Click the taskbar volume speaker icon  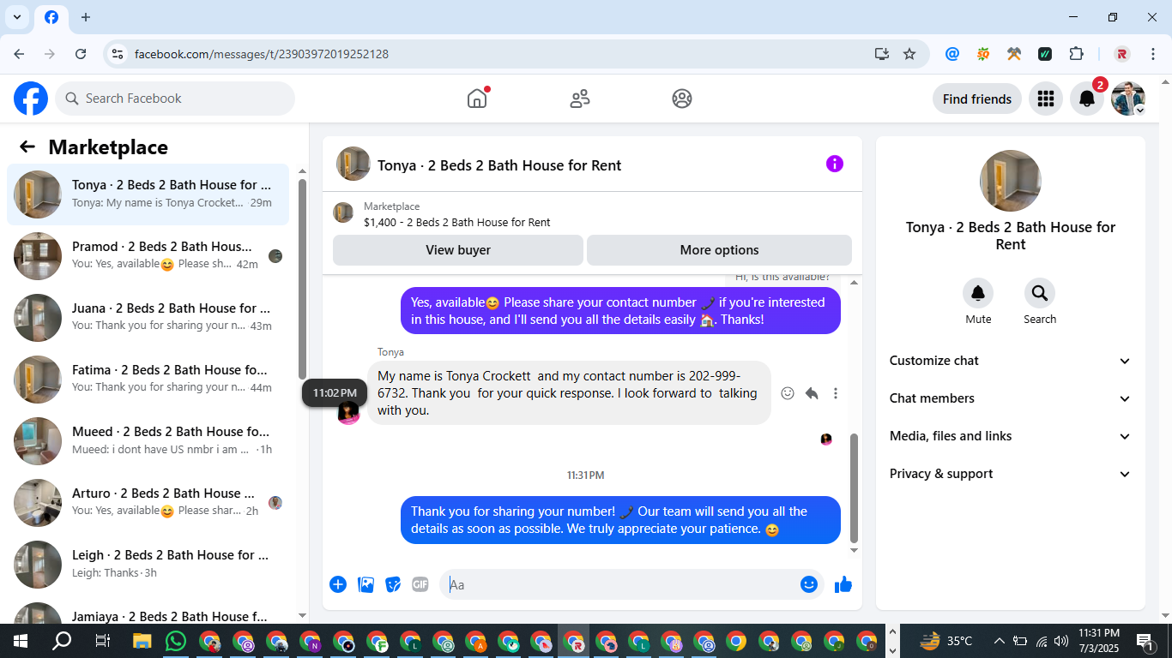(x=1061, y=641)
